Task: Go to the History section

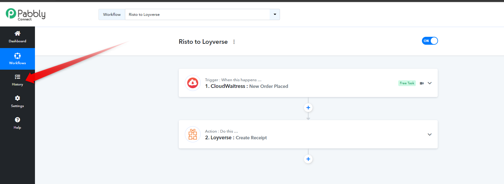Action: click(x=17, y=80)
